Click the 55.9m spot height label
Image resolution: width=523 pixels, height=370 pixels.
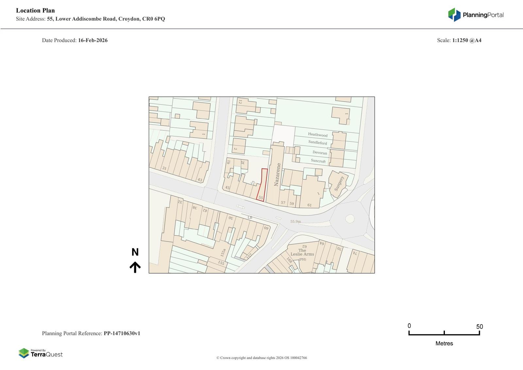(x=295, y=222)
